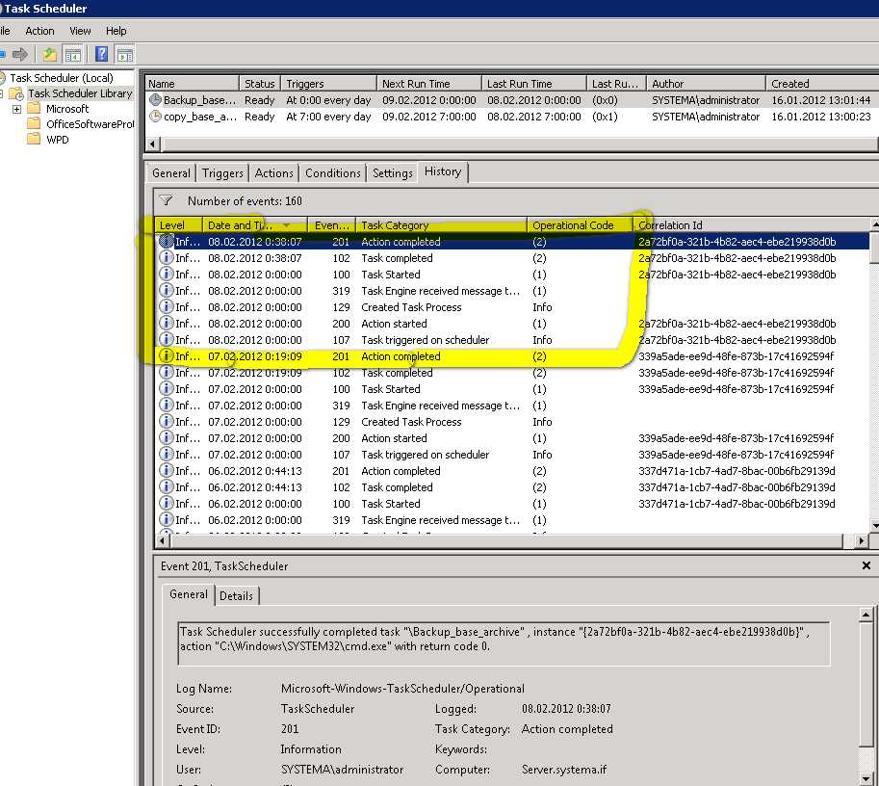Click the clock icon of the copy_base_a task
The width and height of the screenshot is (879, 786).
(x=155, y=117)
